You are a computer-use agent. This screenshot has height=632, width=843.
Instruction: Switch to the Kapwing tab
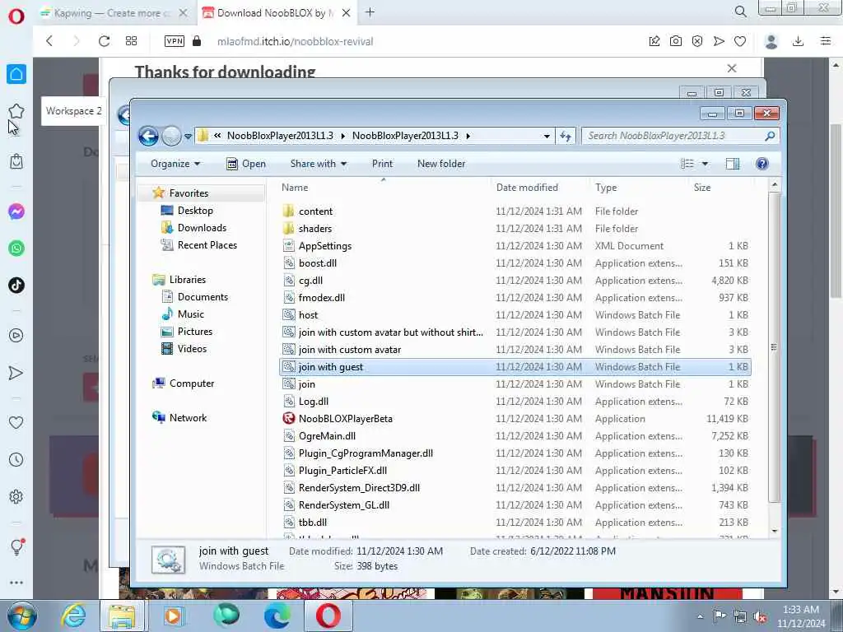tap(113, 13)
